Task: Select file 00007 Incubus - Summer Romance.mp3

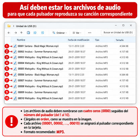Action: click(37, 80)
